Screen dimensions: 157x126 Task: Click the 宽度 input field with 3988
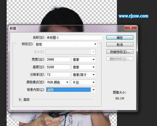(x=58, y=59)
